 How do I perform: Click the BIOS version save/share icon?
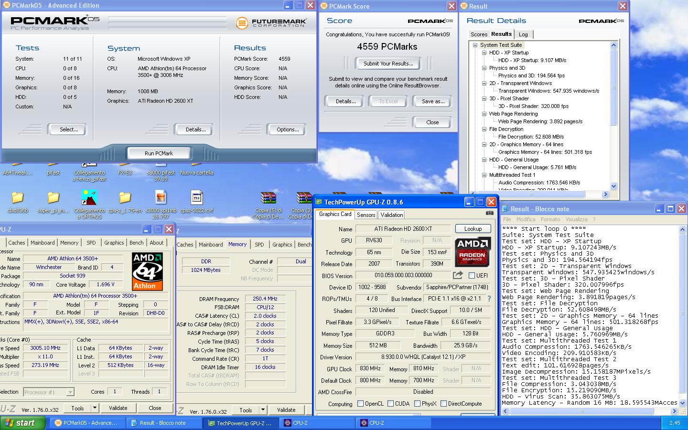coord(458,275)
